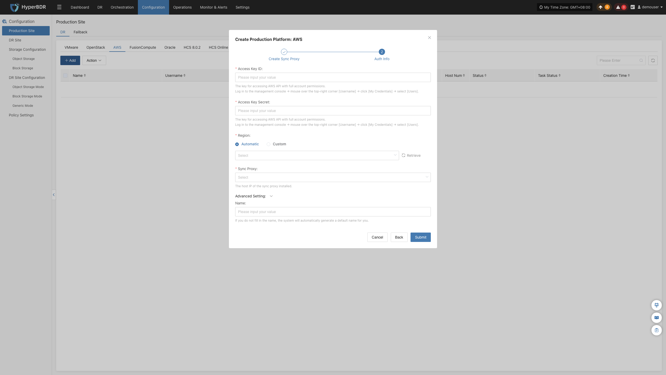Click the search magnifier icon
The image size is (666, 375).
(x=641, y=60)
